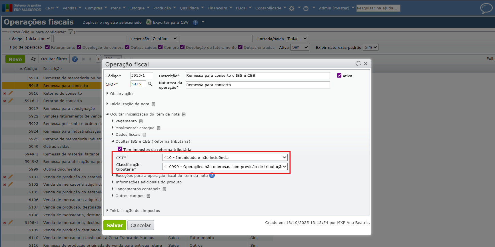Expand the Informações adicionais do produto section

point(148,182)
